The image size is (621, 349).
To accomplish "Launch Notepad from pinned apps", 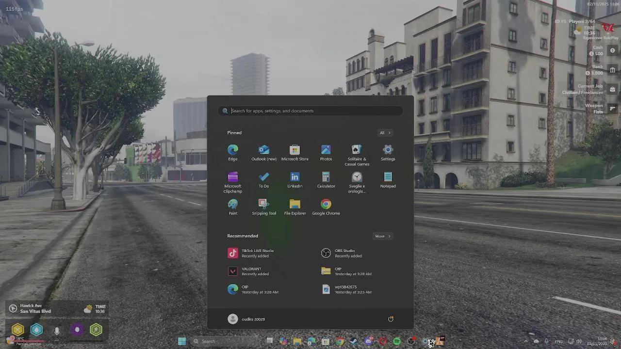I will pyautogui.click(x=388, y=180).
